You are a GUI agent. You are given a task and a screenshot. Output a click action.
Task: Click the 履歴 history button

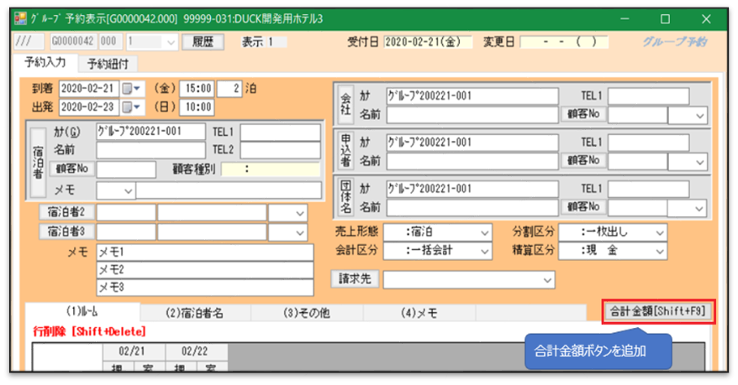tap(203, 42)
